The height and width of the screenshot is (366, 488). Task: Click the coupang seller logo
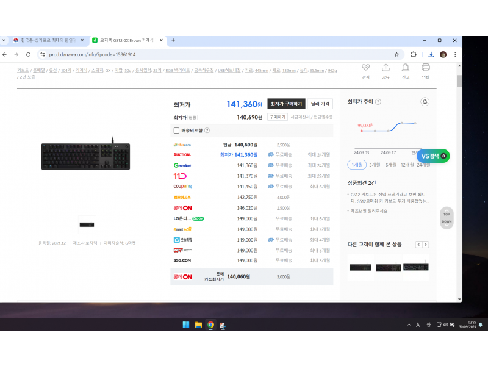(182, 187)
